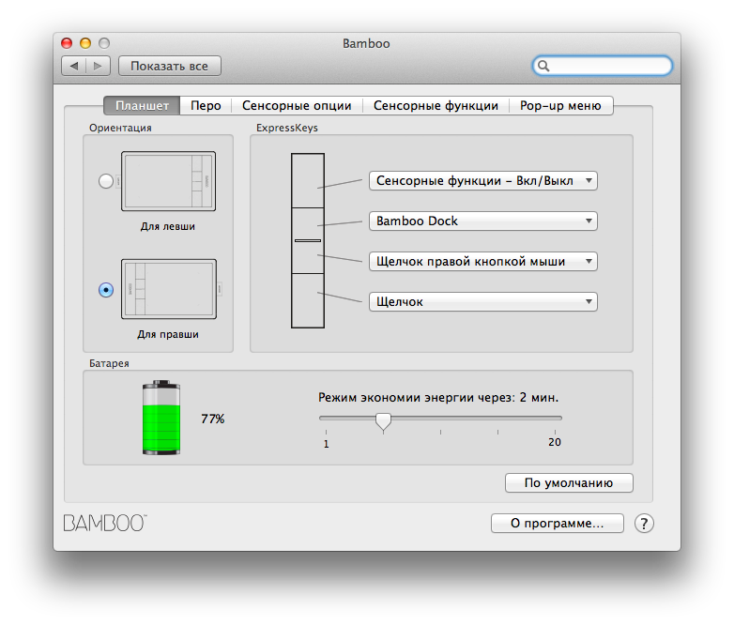Select the "Для левши" radio button
The height and width of the screenshot is (625, 734).
pos(106,181)
